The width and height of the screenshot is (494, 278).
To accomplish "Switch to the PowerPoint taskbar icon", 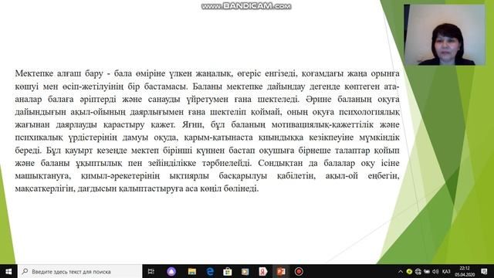I will click(x=281, y=271).
